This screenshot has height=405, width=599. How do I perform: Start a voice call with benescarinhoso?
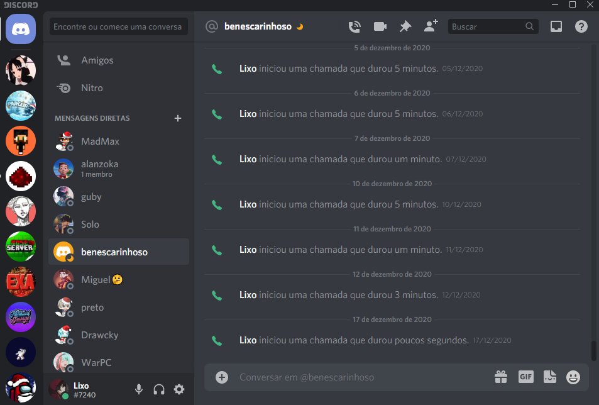coord(354,27)
